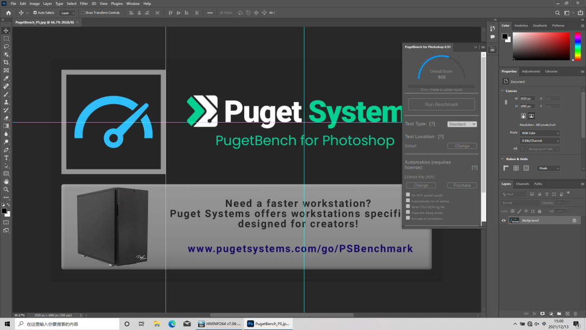Open the Filter menu

(x=84, y=4)
